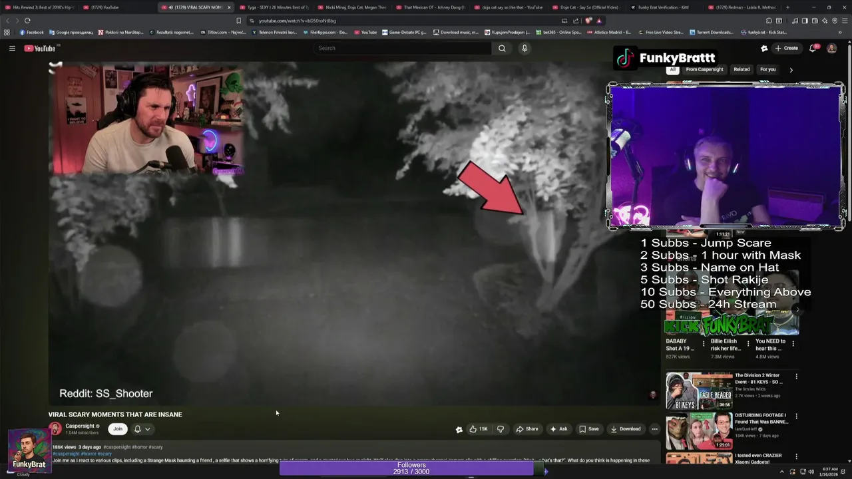Switch to Hits Rewind 3 browser tab

41,7
